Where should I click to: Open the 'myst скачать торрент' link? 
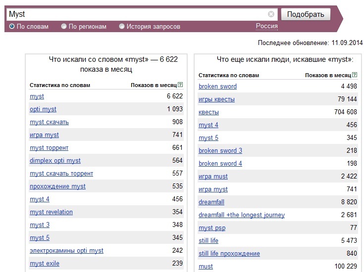tap(61, 174)
